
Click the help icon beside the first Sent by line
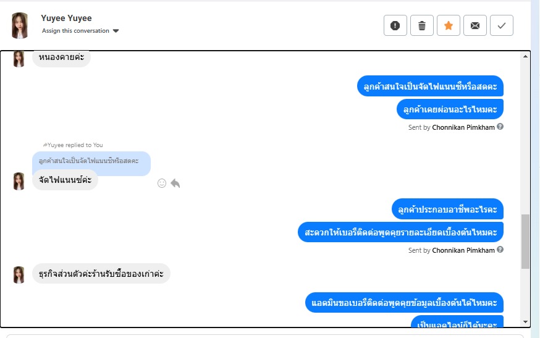[x=500, y=127]
